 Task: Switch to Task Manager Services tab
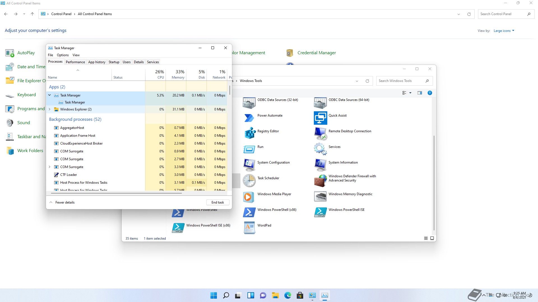coord(153,62)
